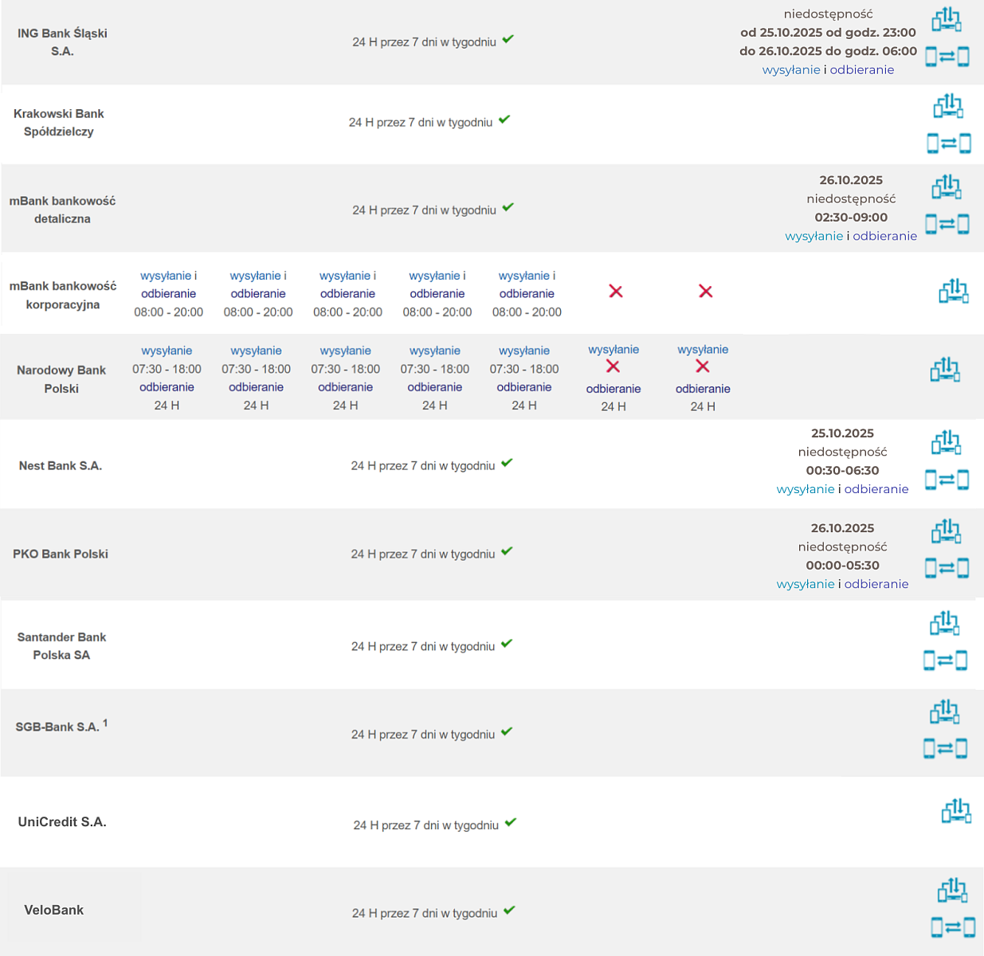Select the online banking icon for mBank bankowość korporacyjna

pyautogui.click(x=954, y=292)
